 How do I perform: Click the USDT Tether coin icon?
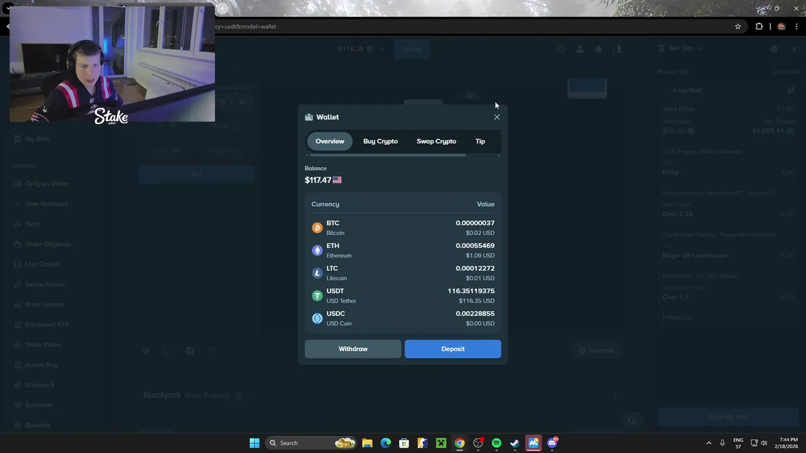click(x=317, y=296)
